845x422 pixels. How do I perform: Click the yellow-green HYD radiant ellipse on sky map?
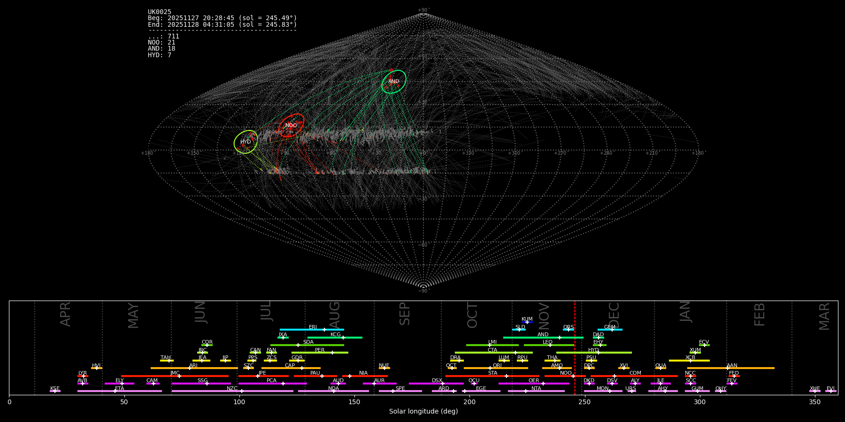[246, 142]
